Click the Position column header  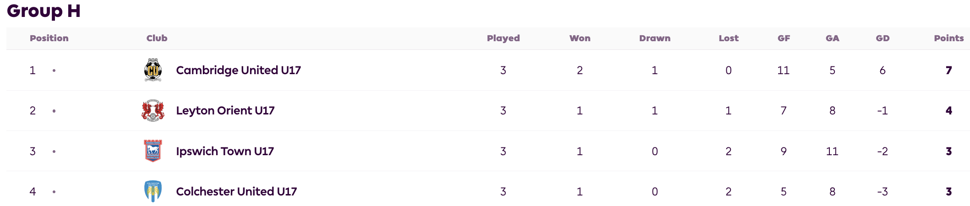coord(49,38)
